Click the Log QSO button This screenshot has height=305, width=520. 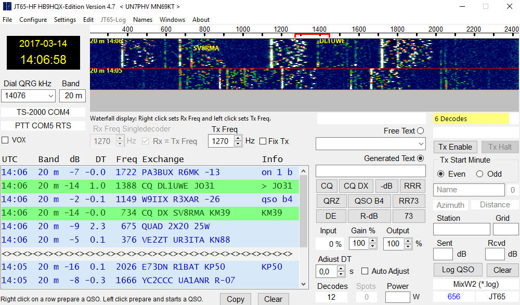click(458, 270)
